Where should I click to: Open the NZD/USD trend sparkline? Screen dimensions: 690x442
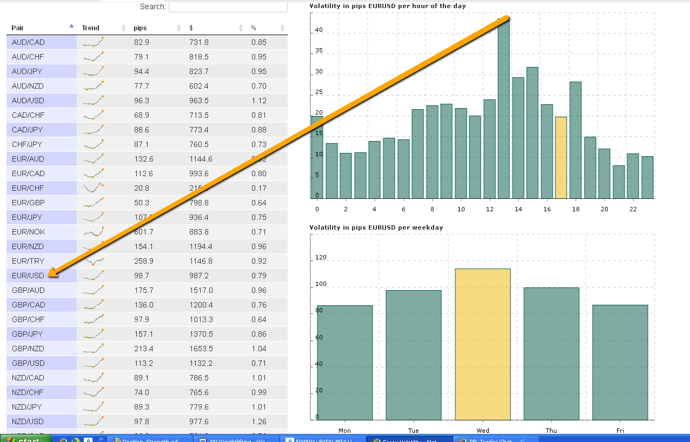[x=93, y=421]
